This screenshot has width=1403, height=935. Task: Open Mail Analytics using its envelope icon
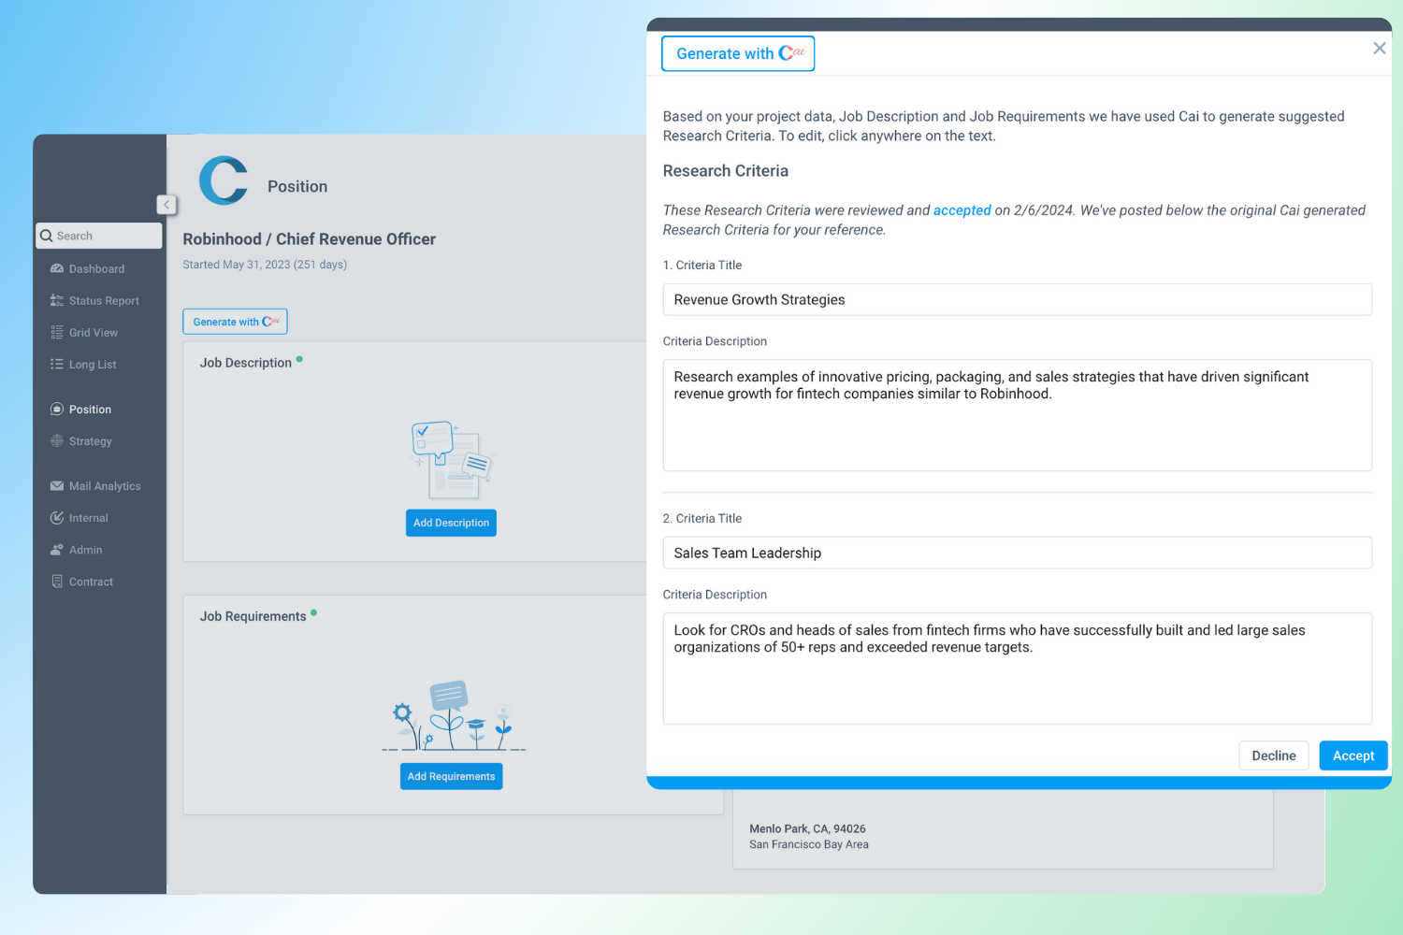click(x=58, y=485)
